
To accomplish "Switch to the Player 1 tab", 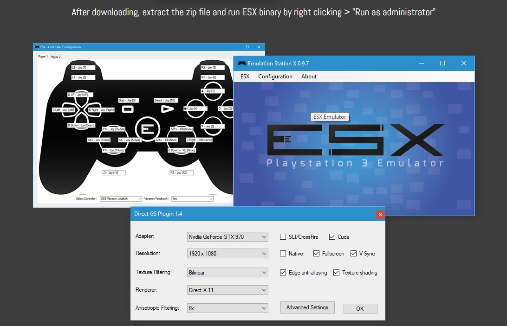I will [x=43, y=57].
